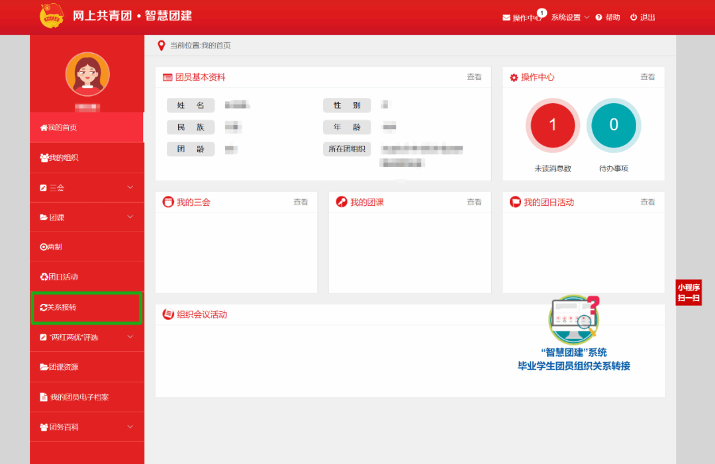
Task: Open the 操作中心 envelope icon in header
Action: [506, 18]
